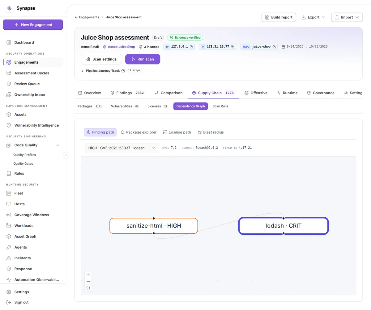
Task: Switch to the Runtime tab
Action: (x=287, y=93)
